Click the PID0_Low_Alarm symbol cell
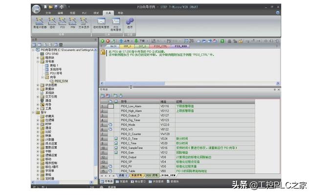The image size is (313, 195). [x=140, y=106]
